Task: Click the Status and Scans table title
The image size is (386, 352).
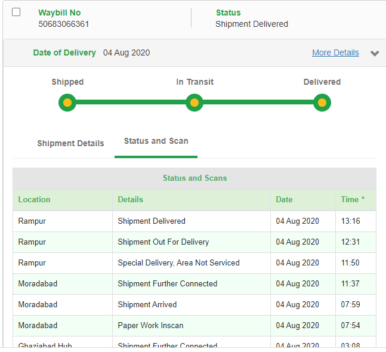Action: coord(194,178)
